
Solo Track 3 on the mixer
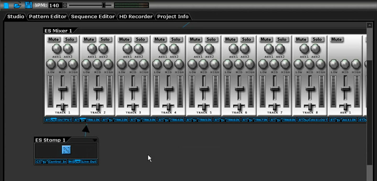click(x=140, y=39)
